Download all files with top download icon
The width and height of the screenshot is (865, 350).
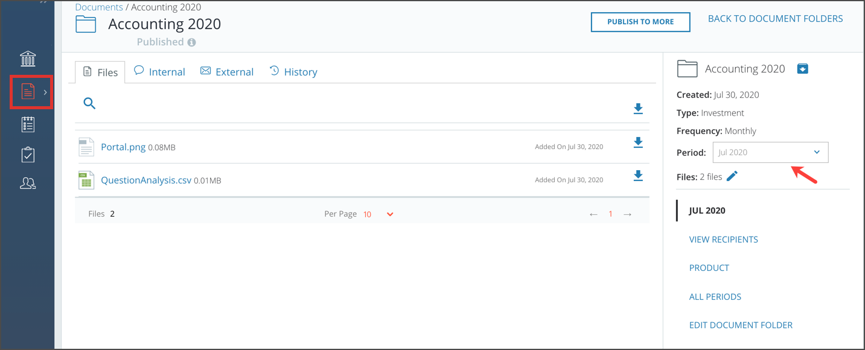click(x=638, y=109)
